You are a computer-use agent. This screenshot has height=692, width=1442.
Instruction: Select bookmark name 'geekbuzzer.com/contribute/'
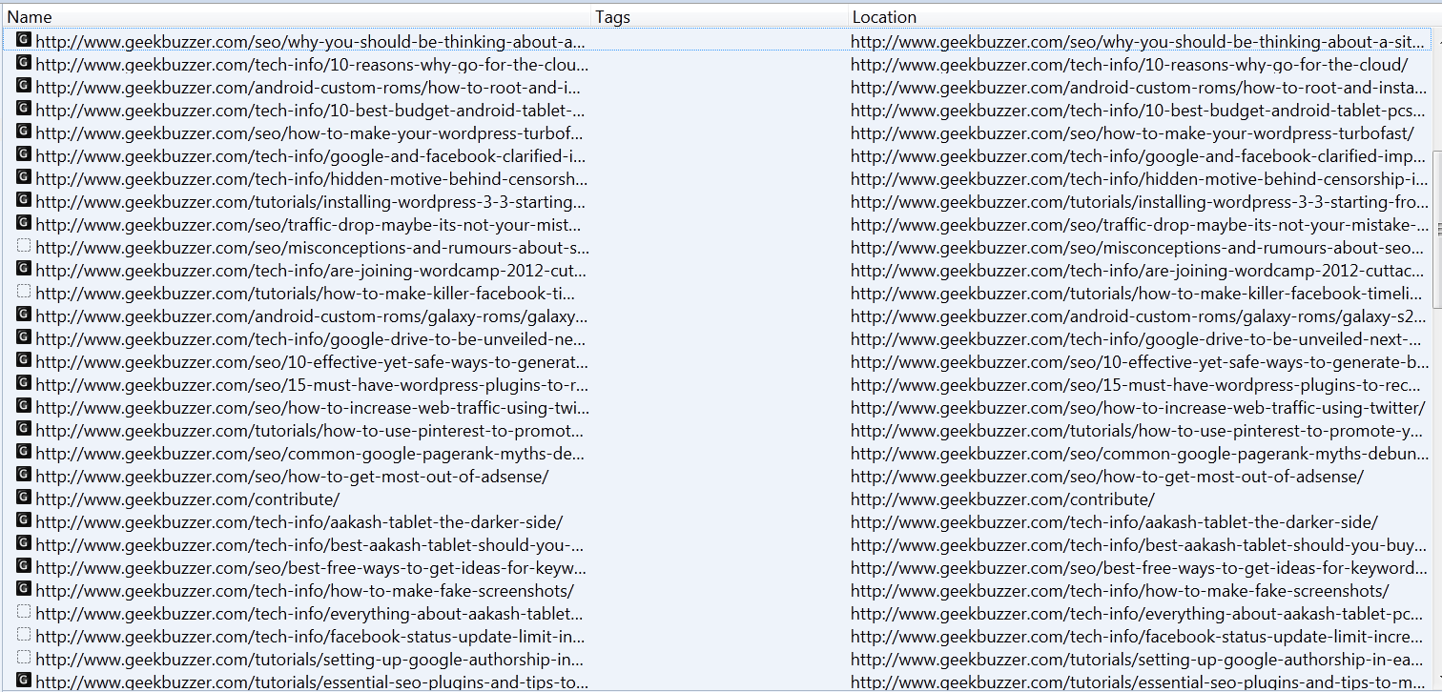click(x=187, y=499)
